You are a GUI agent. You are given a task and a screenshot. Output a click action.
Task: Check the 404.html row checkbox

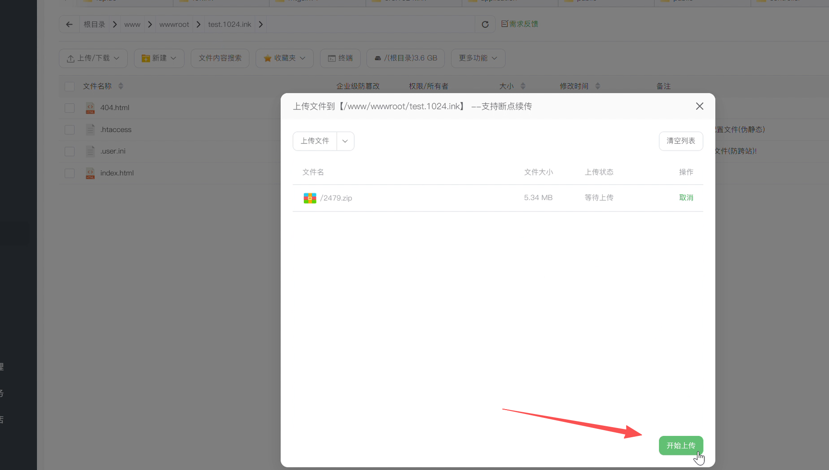pos(70,108)
